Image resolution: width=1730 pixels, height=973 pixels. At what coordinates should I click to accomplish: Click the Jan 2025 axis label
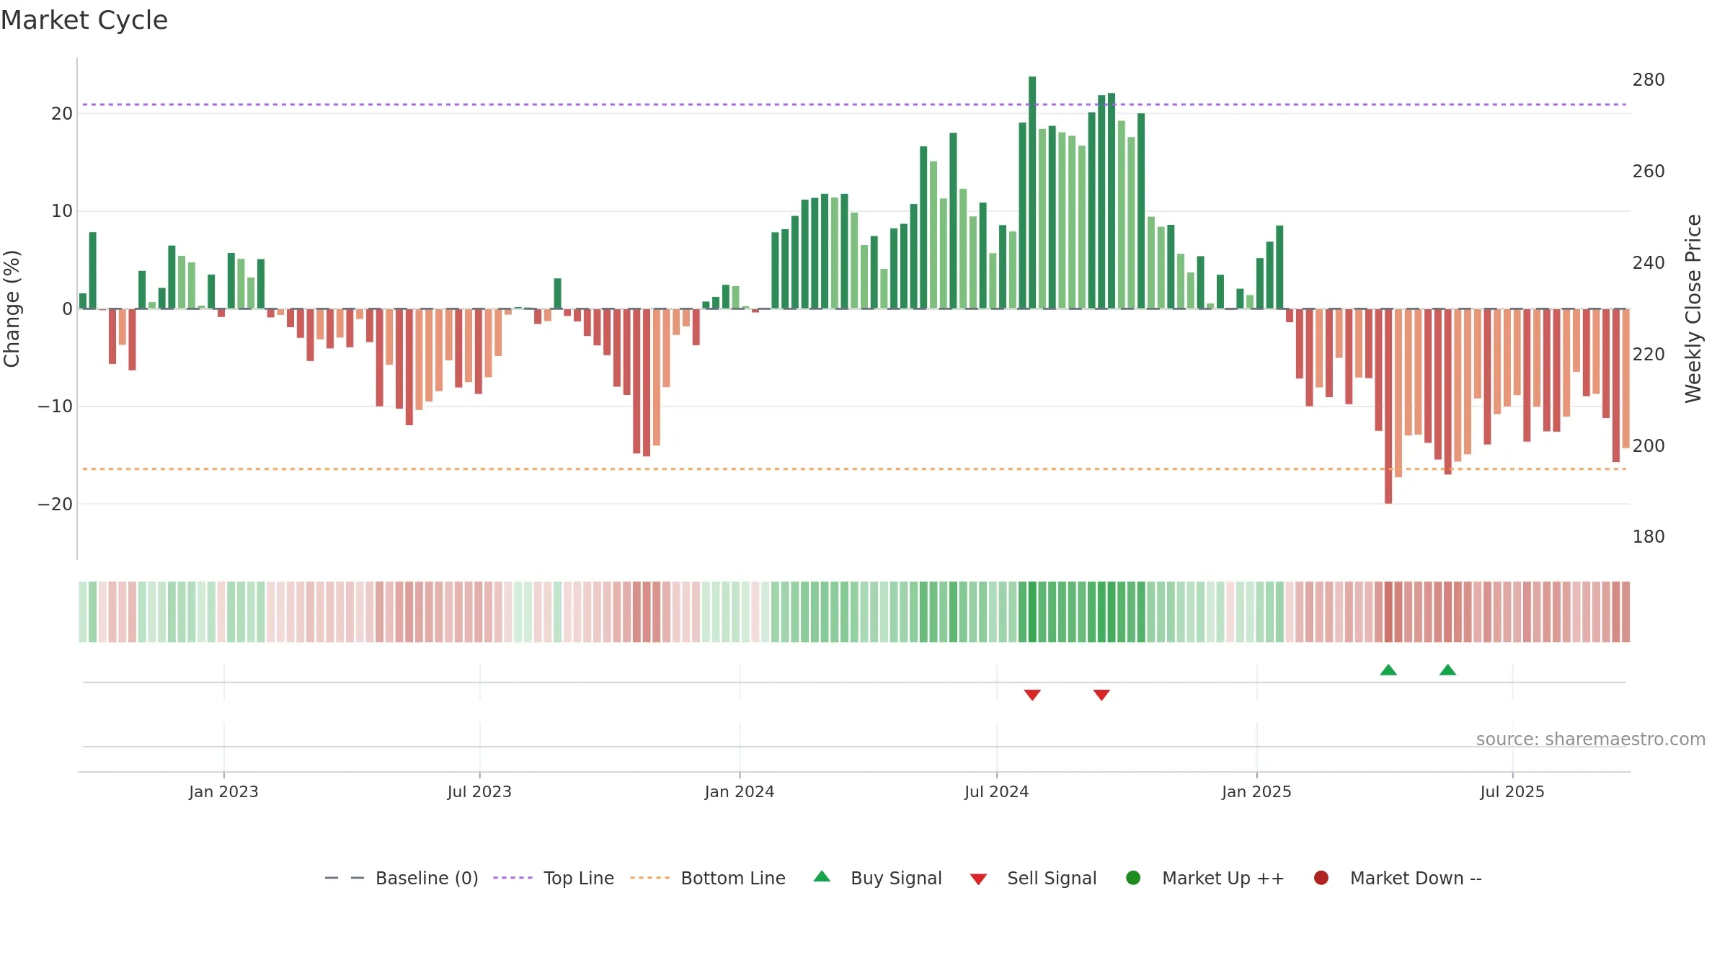[1256, 792]
